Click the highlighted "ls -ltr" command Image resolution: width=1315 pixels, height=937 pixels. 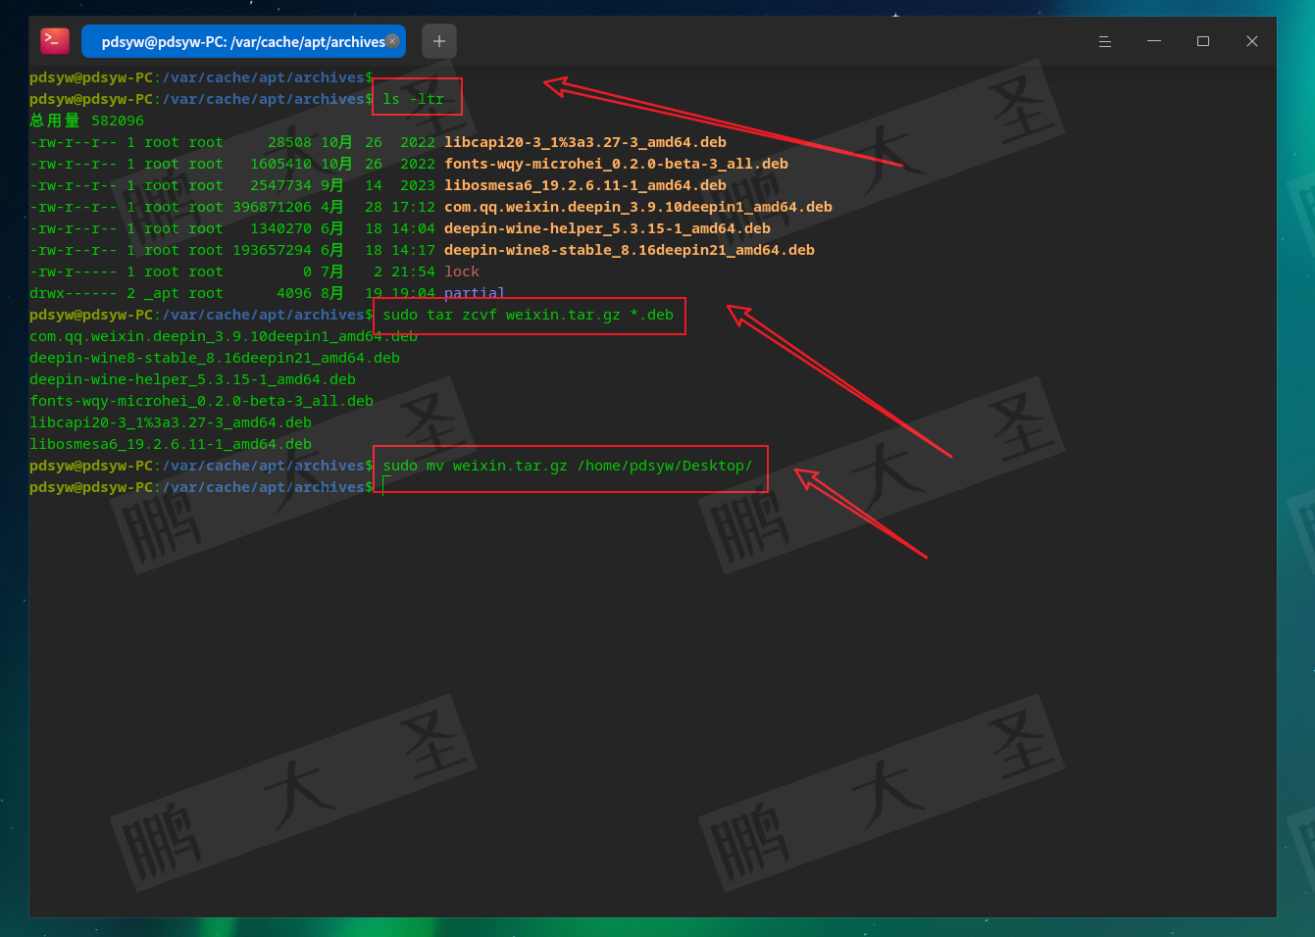pyautogui.click(x=413, y=99)
